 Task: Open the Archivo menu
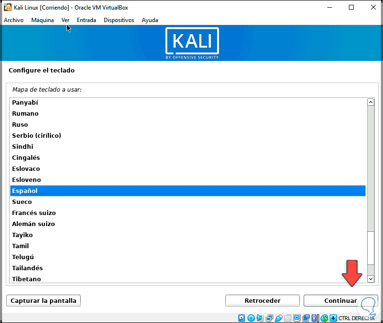13,20
